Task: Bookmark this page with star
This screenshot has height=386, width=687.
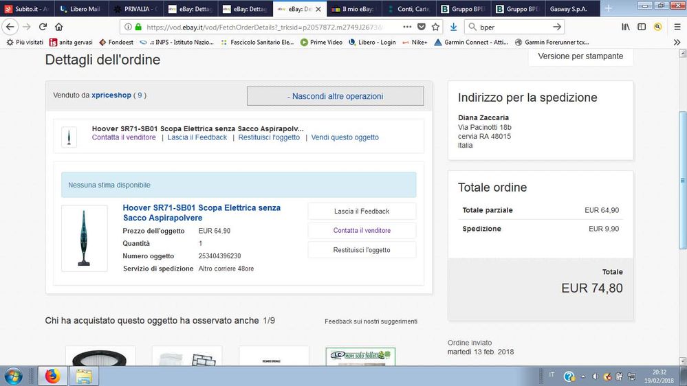Action: (x=435, y=27)
